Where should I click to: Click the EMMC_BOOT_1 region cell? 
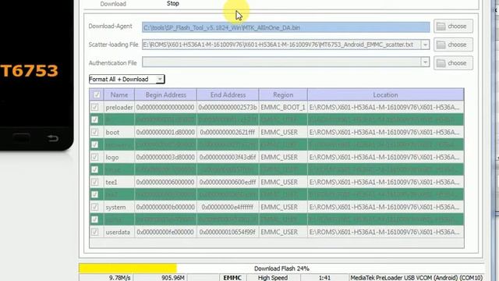click(283, 108)
